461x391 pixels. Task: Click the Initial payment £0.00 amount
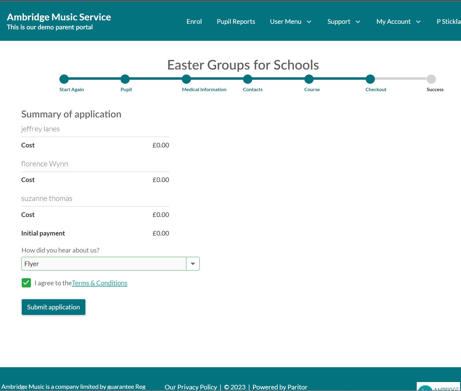161,233
